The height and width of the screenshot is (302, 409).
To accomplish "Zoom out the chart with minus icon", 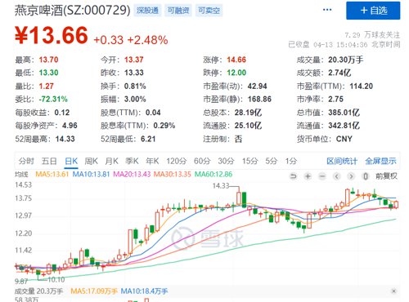I will pos(322,176).
